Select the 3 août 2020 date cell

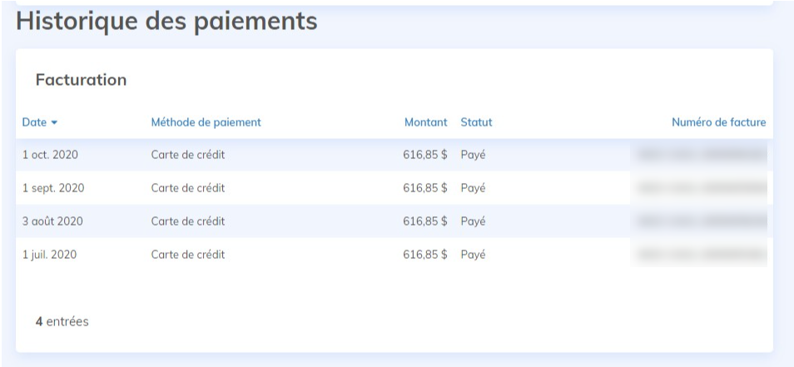(52, 221)
